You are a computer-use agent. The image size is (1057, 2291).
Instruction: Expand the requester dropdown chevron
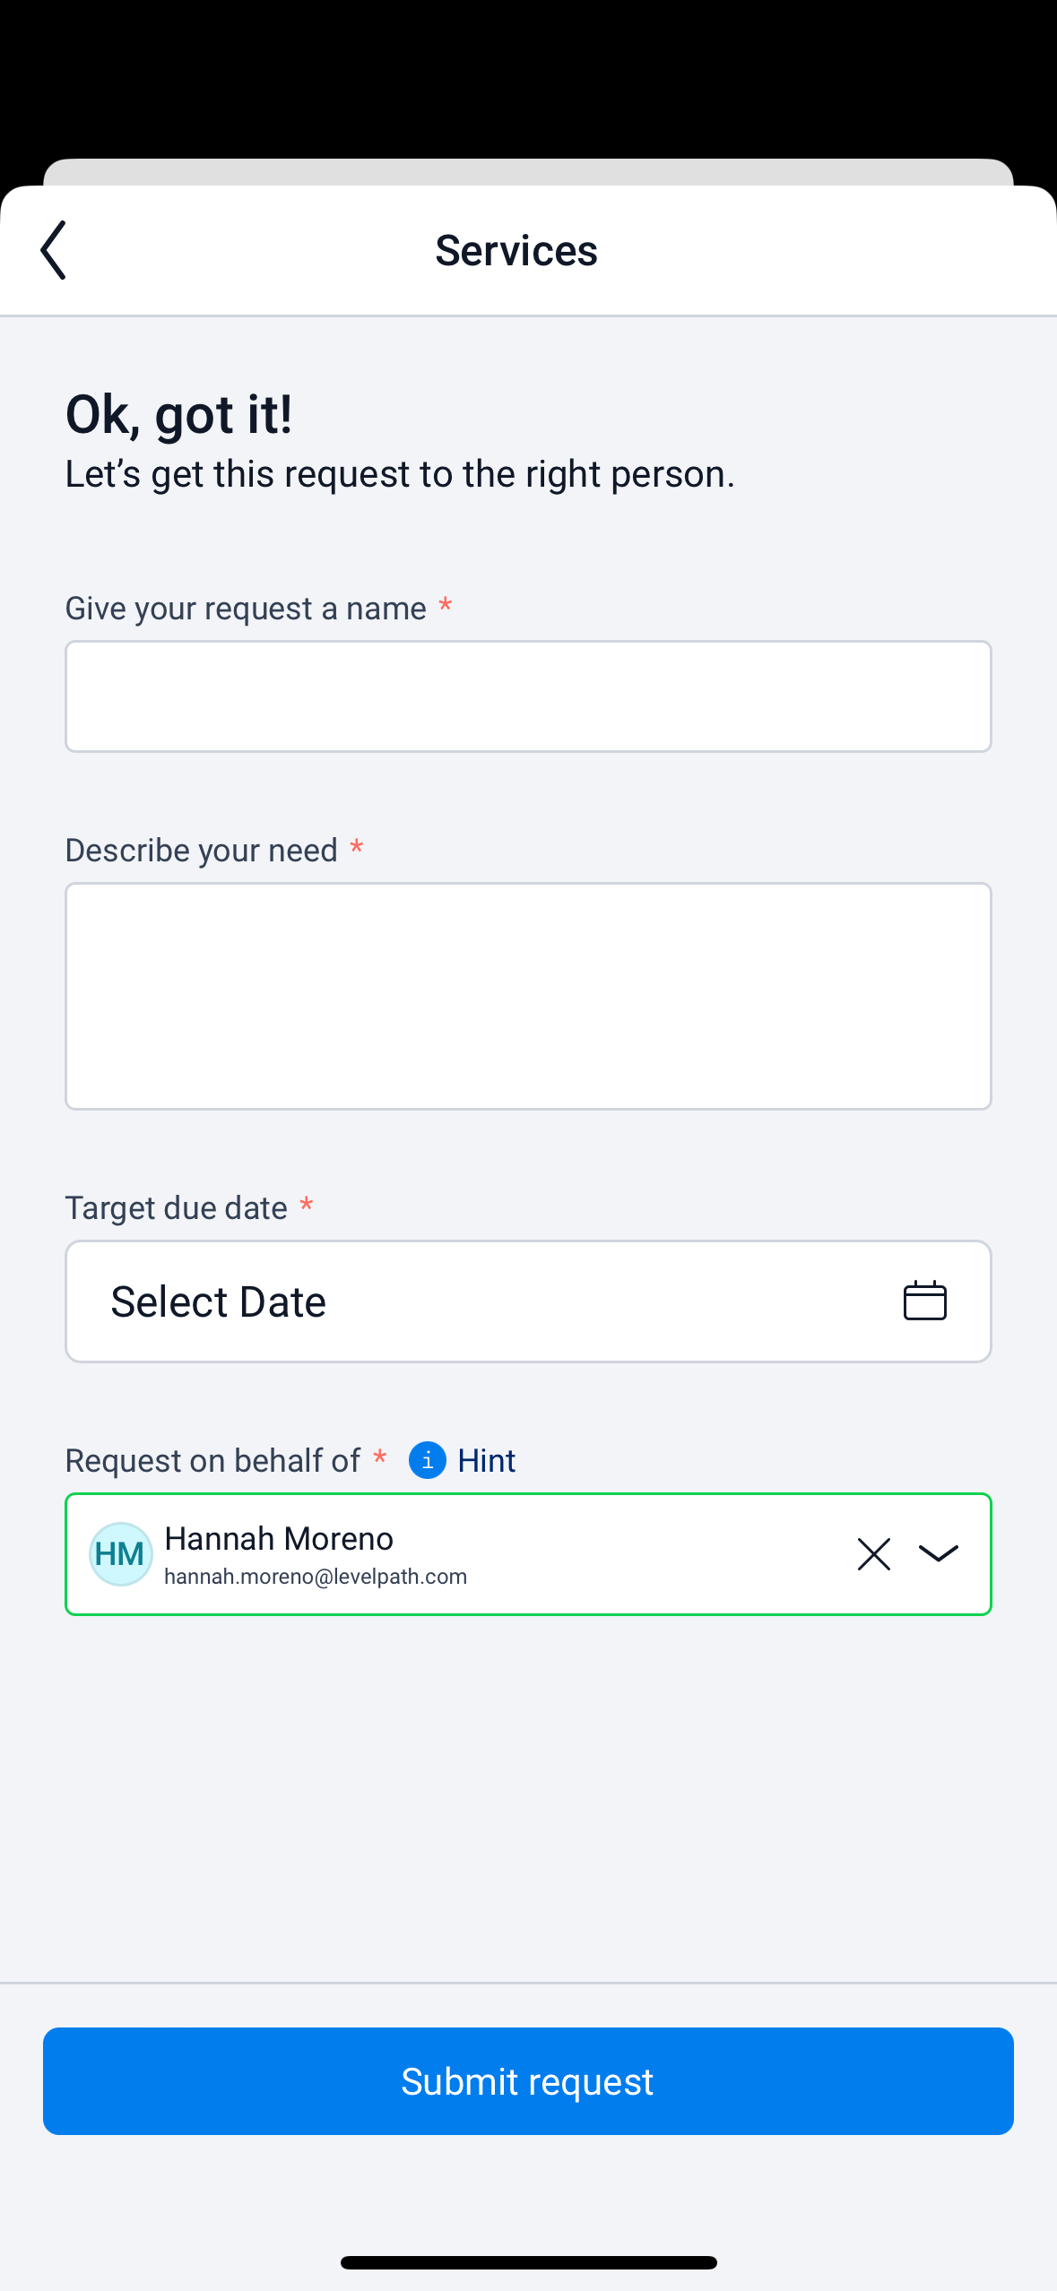pyautogui.click(x=939, y=1553)
